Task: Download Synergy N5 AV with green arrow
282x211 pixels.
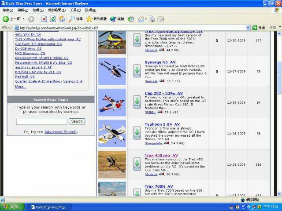Action: pyautogui.click(x=137, y=71)
